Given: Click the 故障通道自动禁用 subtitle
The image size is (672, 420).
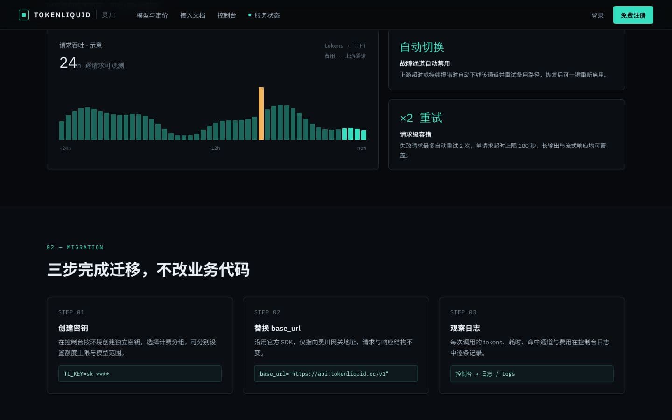Looking at the screenshot, I should tap(425, 63).
